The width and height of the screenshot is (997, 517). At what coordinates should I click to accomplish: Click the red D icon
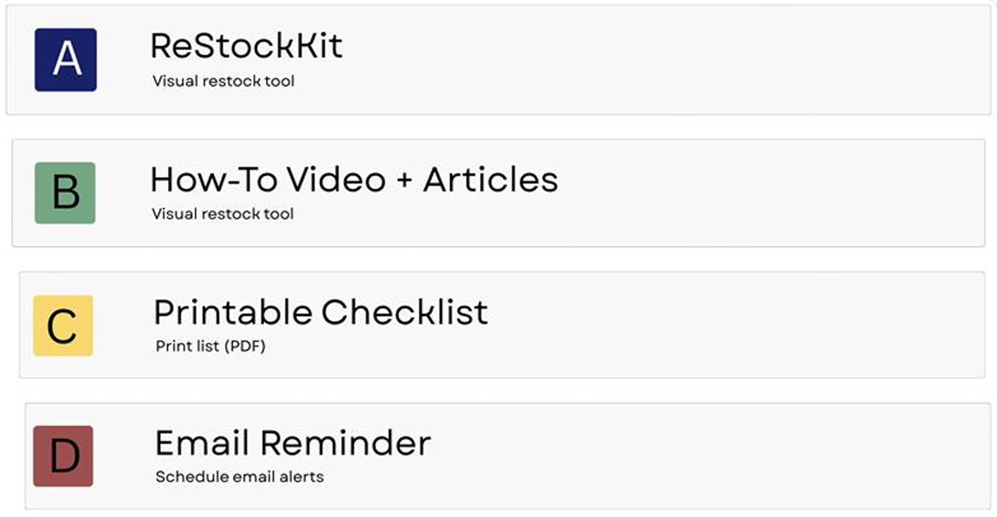[x=63, y=456]
